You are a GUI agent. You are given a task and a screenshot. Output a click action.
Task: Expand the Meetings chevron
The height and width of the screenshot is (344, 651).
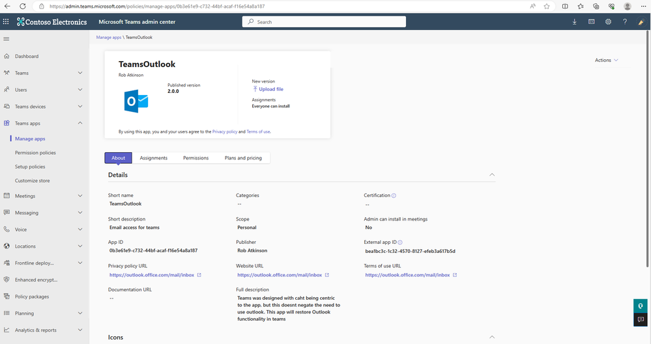tap(80, 196)
